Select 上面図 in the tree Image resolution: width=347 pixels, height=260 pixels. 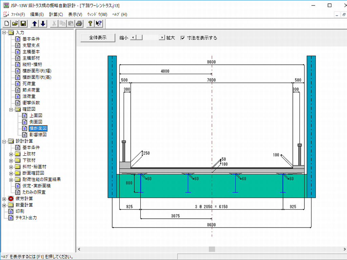pyautogui.click(x=36, y=116)
